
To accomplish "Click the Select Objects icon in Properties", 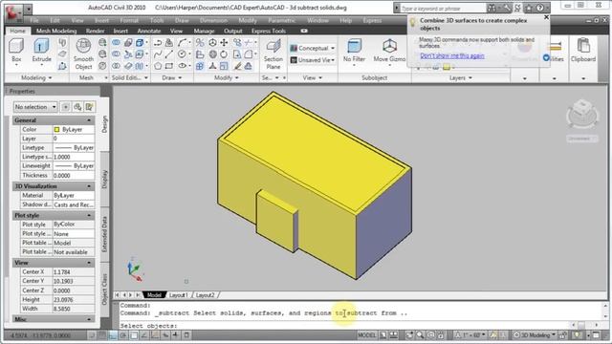I will point(77,106).
